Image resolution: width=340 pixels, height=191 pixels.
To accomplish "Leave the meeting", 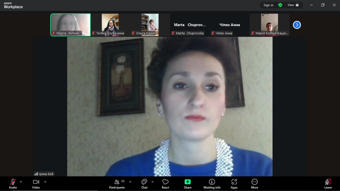I will (x=328, y=184).
